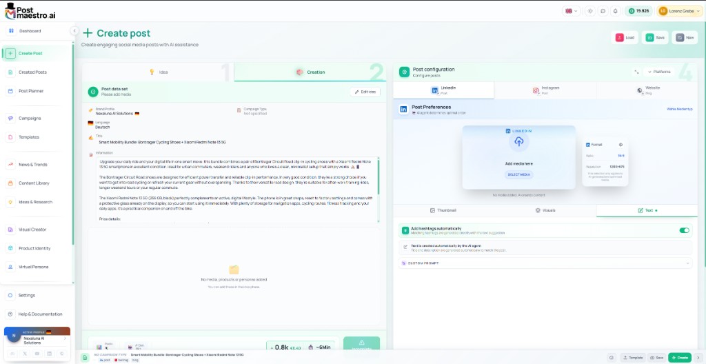Click the Wähle Medientyp link

pos(679,109)
